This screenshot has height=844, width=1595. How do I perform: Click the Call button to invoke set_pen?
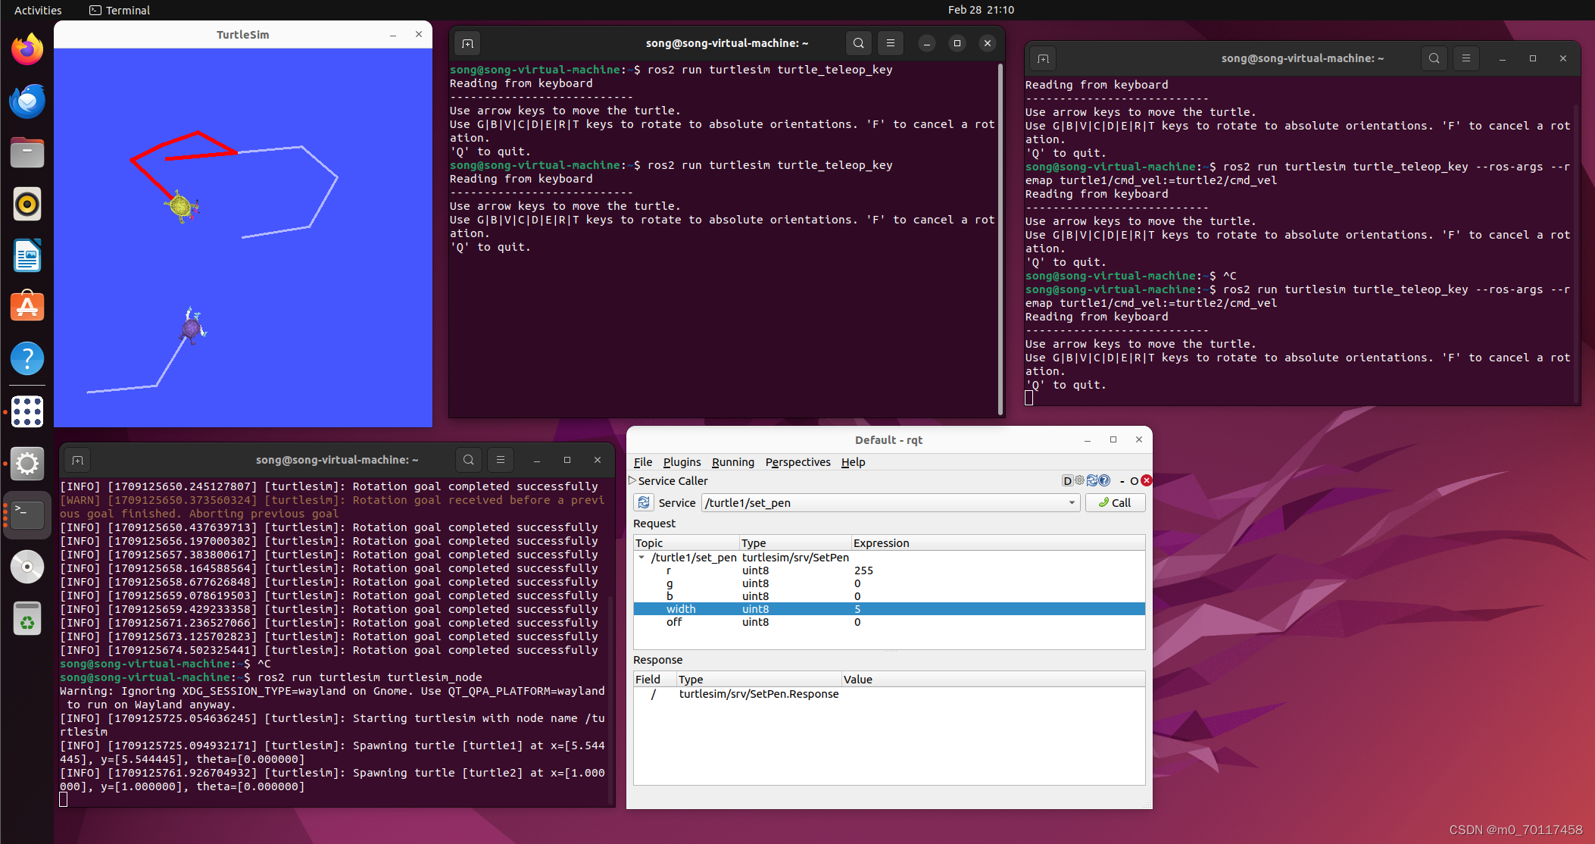click(1115, 502)
